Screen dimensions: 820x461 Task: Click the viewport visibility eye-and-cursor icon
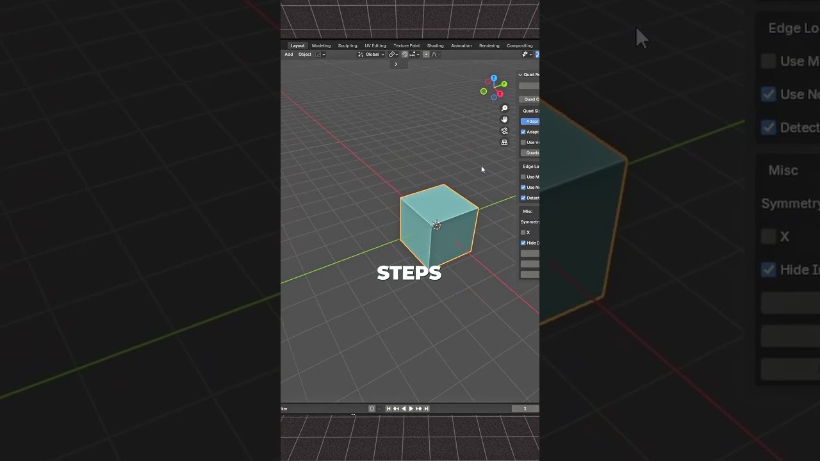526,54
